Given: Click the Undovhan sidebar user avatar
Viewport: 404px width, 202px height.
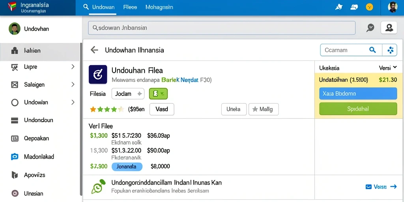Looking at the screenshot, I should (x=15, y=28).
